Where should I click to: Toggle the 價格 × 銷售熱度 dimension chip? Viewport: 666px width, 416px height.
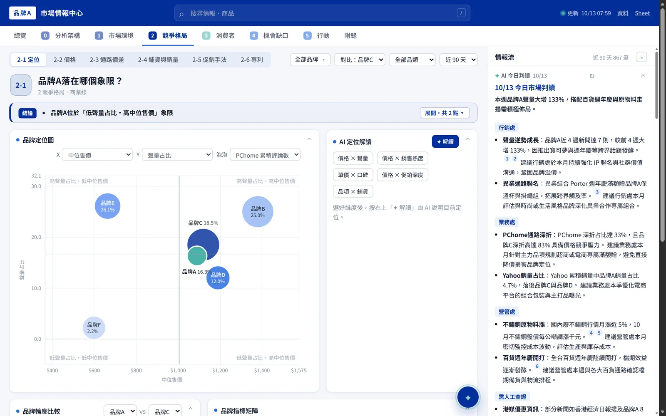click(403, 158)
